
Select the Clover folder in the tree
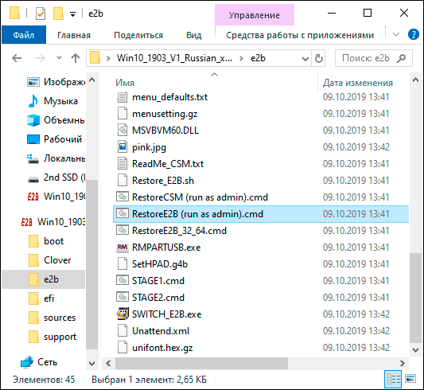pyautogui.click(x=50, y=260)
